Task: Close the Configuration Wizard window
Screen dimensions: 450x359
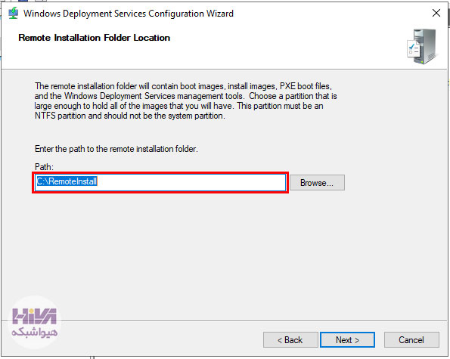Action: (x=436, y=13)
